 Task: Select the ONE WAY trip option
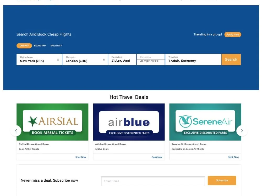pos(24,46)
